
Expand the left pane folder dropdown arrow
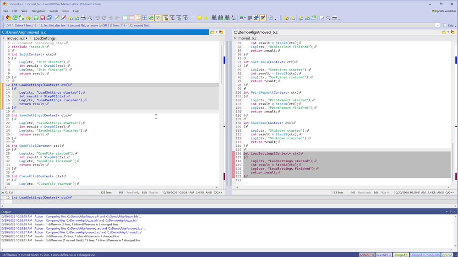tap(217, 32)
